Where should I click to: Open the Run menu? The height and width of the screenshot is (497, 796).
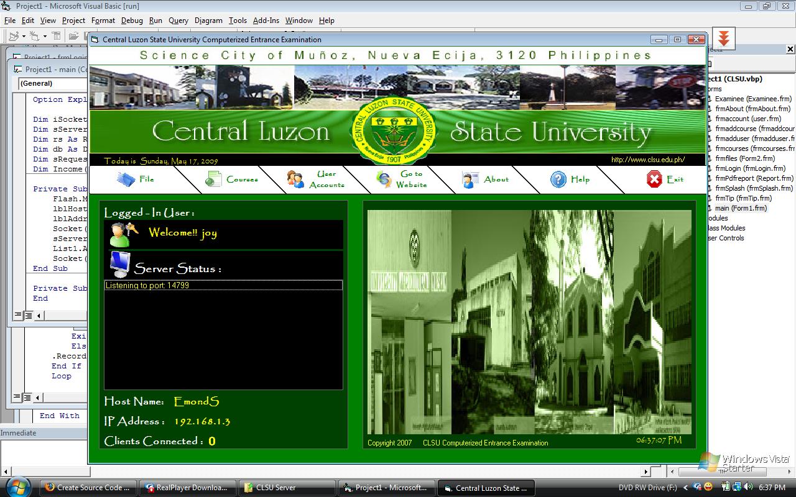pyautogui.click(x=155, y=21)
